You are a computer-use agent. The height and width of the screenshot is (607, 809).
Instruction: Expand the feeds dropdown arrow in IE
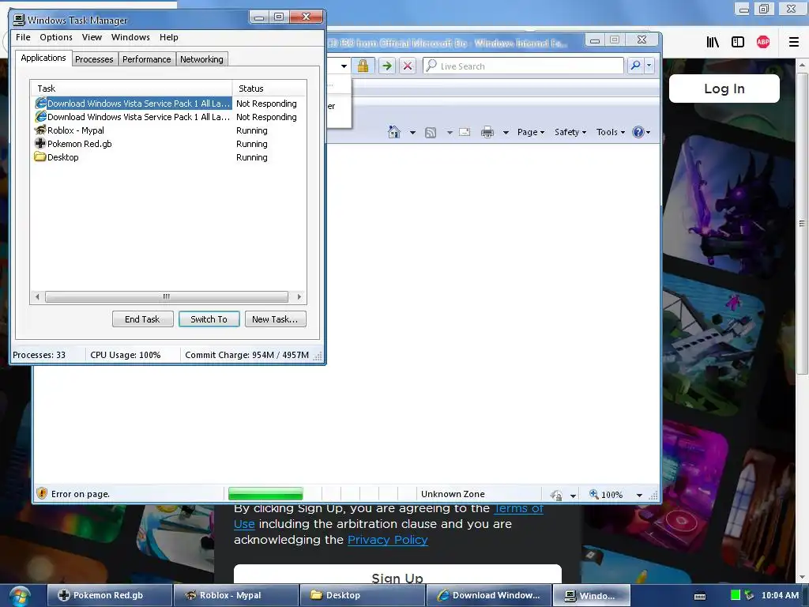450,133
